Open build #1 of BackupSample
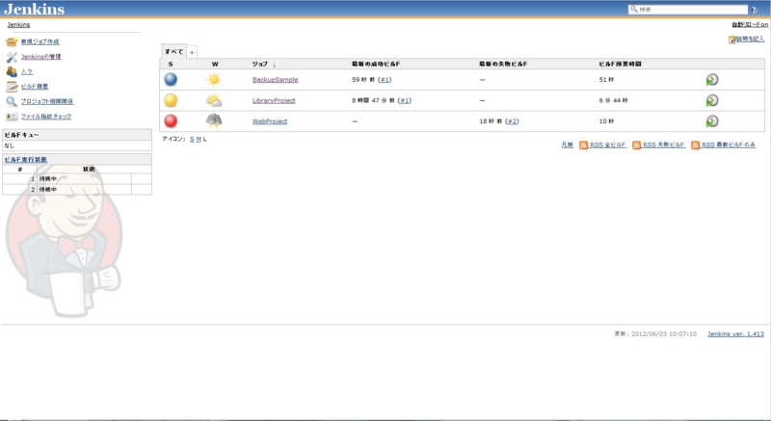 click(x=385, y=80)
